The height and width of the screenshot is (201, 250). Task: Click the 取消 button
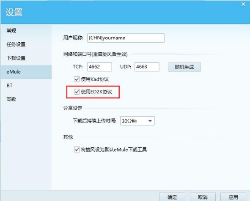point(203,197)
